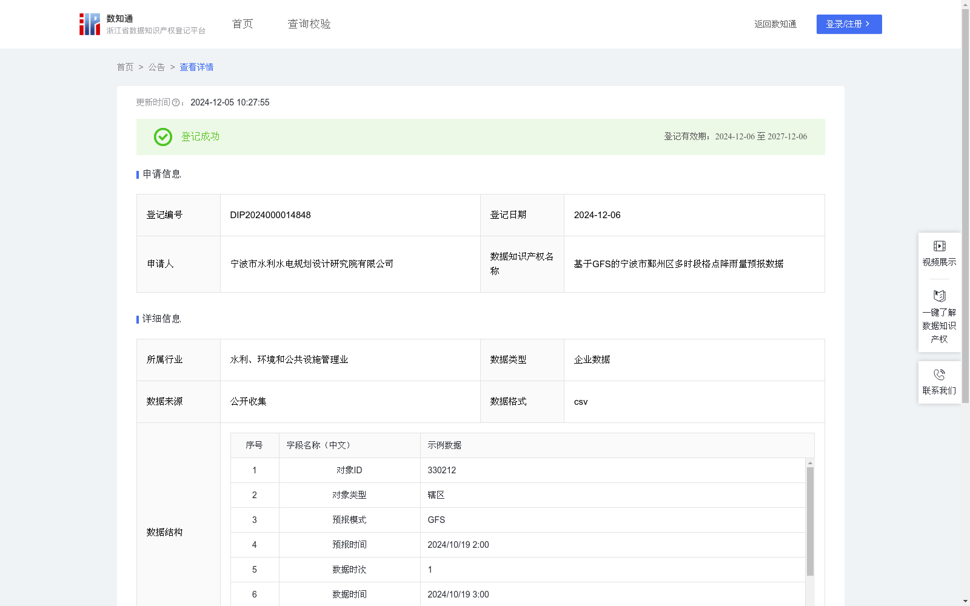Click the 数据结构 row label
The image size is (970, 606).
(x=164, y=533)
